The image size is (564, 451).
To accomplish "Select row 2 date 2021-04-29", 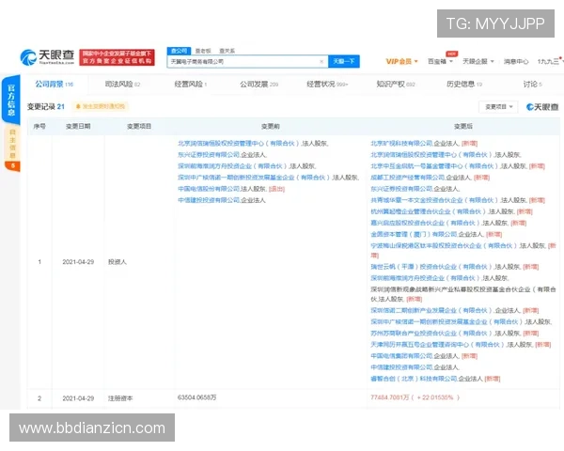I will pyautogui.click(x=78, y=398).
